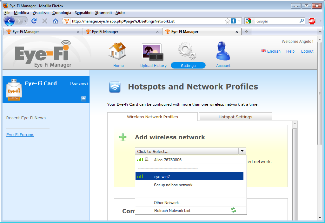
Task: Click the stop loading X icon
Action: coord(44,21)
